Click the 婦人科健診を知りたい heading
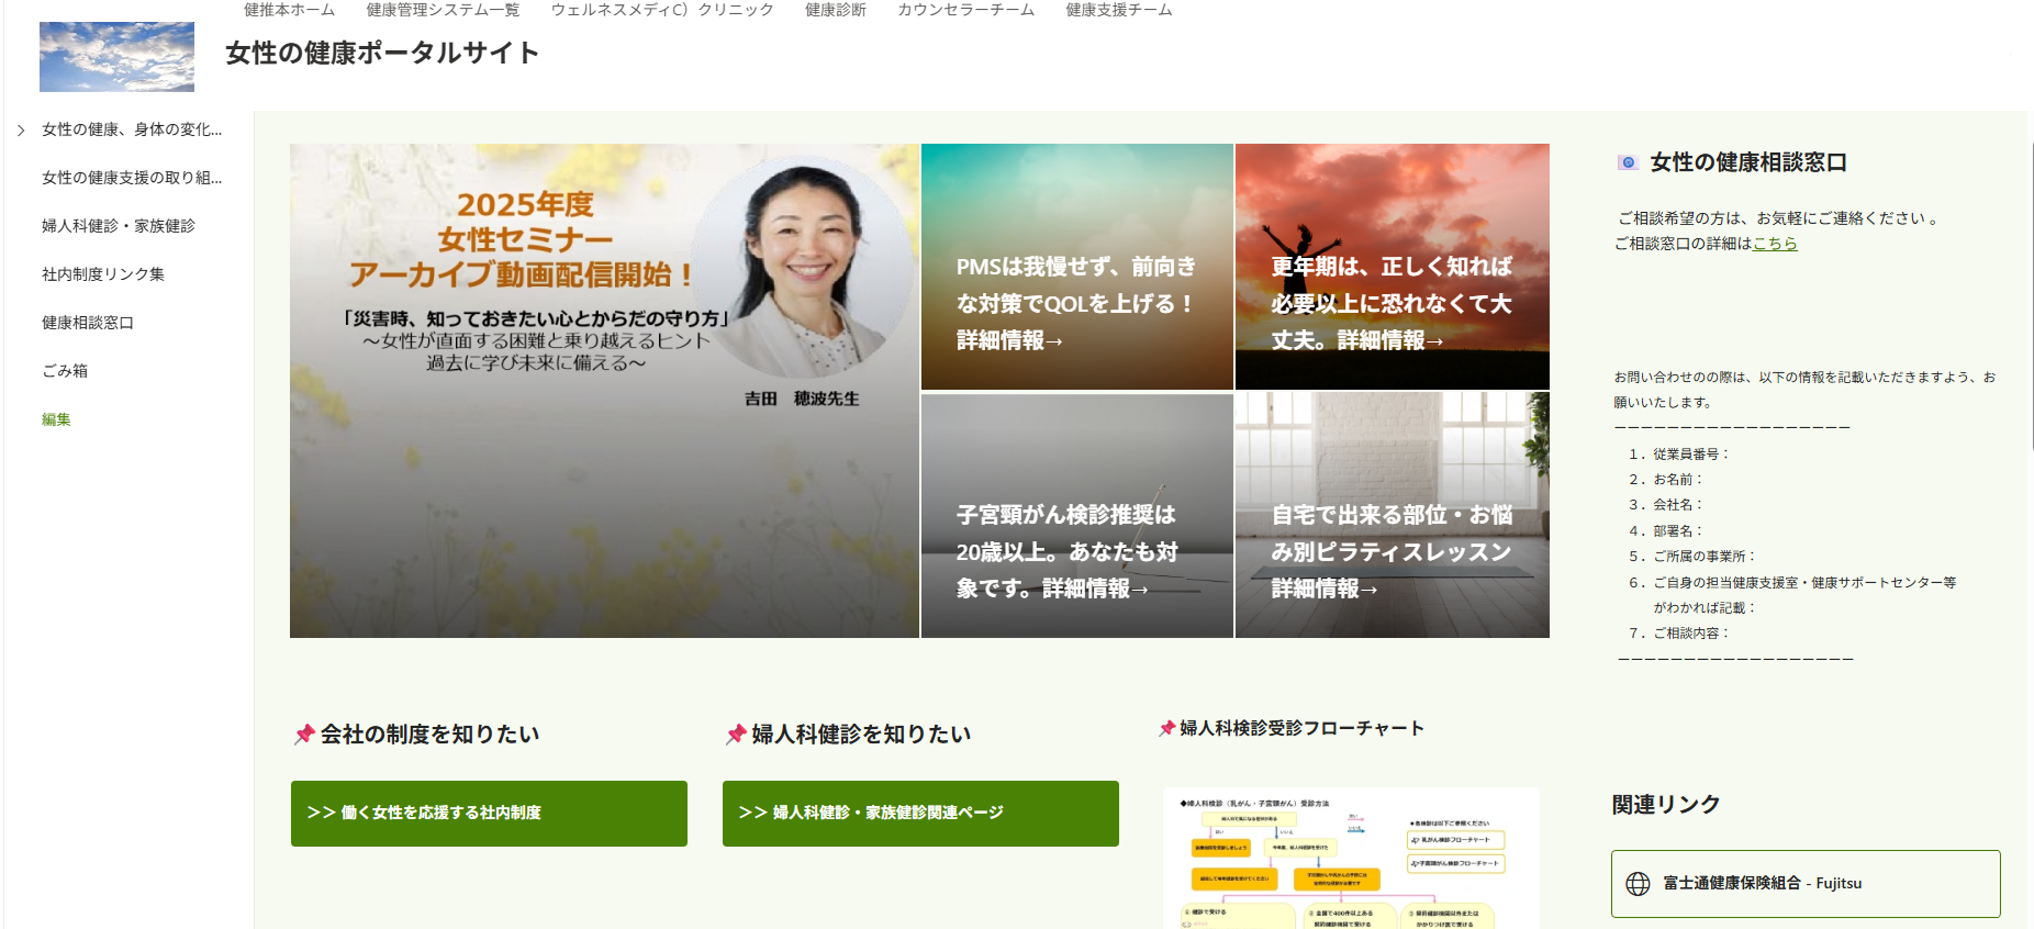 click(x=861, y=734)
